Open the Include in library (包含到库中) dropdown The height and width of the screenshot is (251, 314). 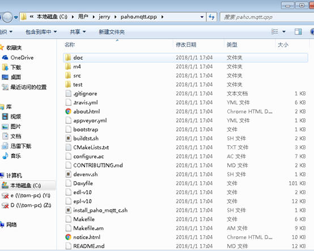point(41,32)
